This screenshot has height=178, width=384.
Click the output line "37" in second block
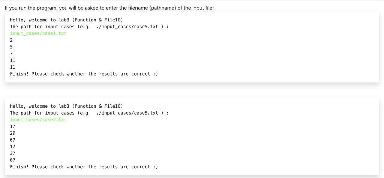point(13,153)
